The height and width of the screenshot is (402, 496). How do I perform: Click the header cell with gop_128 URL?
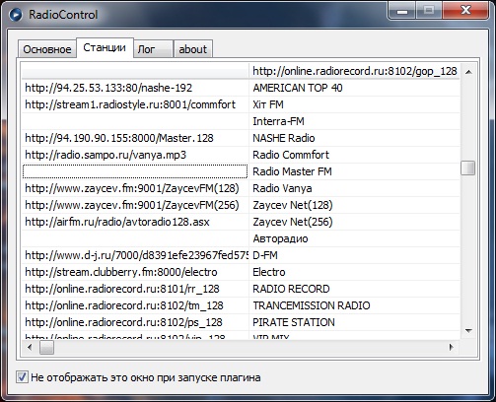tap(355, 71)
